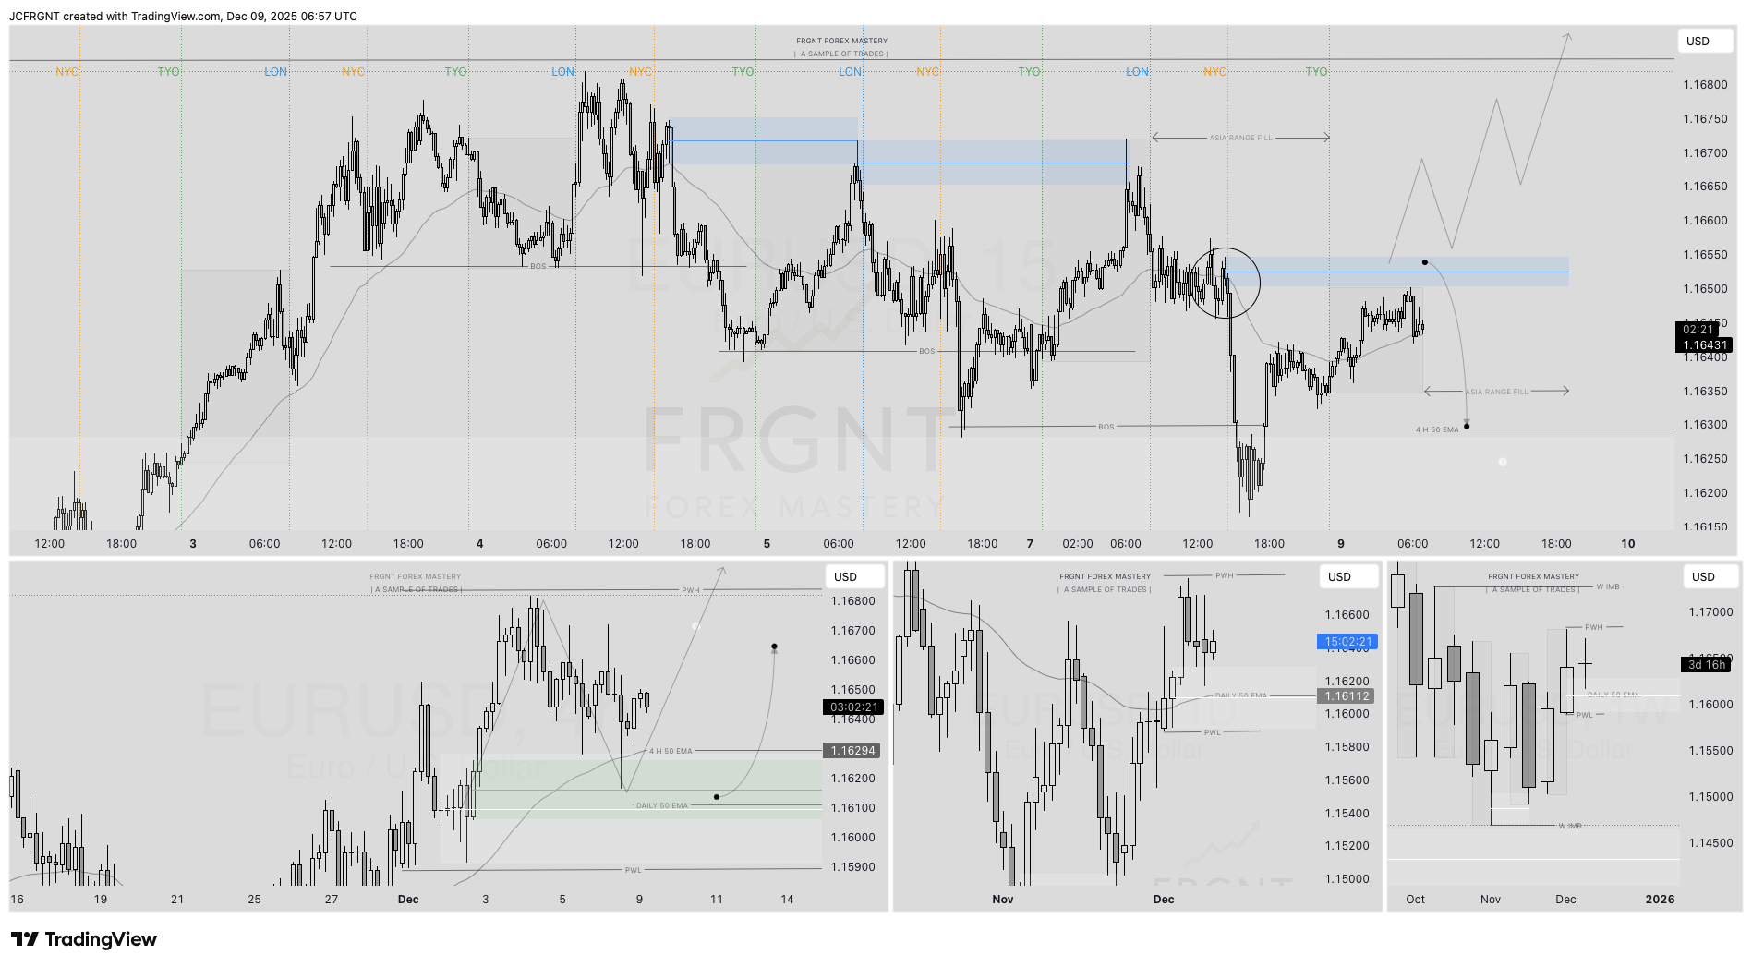Select the lower ASIA RANGE FILL label near 1.16350
The height and width of the screenshot is (967, 1752).
(x=1497, y=392)
